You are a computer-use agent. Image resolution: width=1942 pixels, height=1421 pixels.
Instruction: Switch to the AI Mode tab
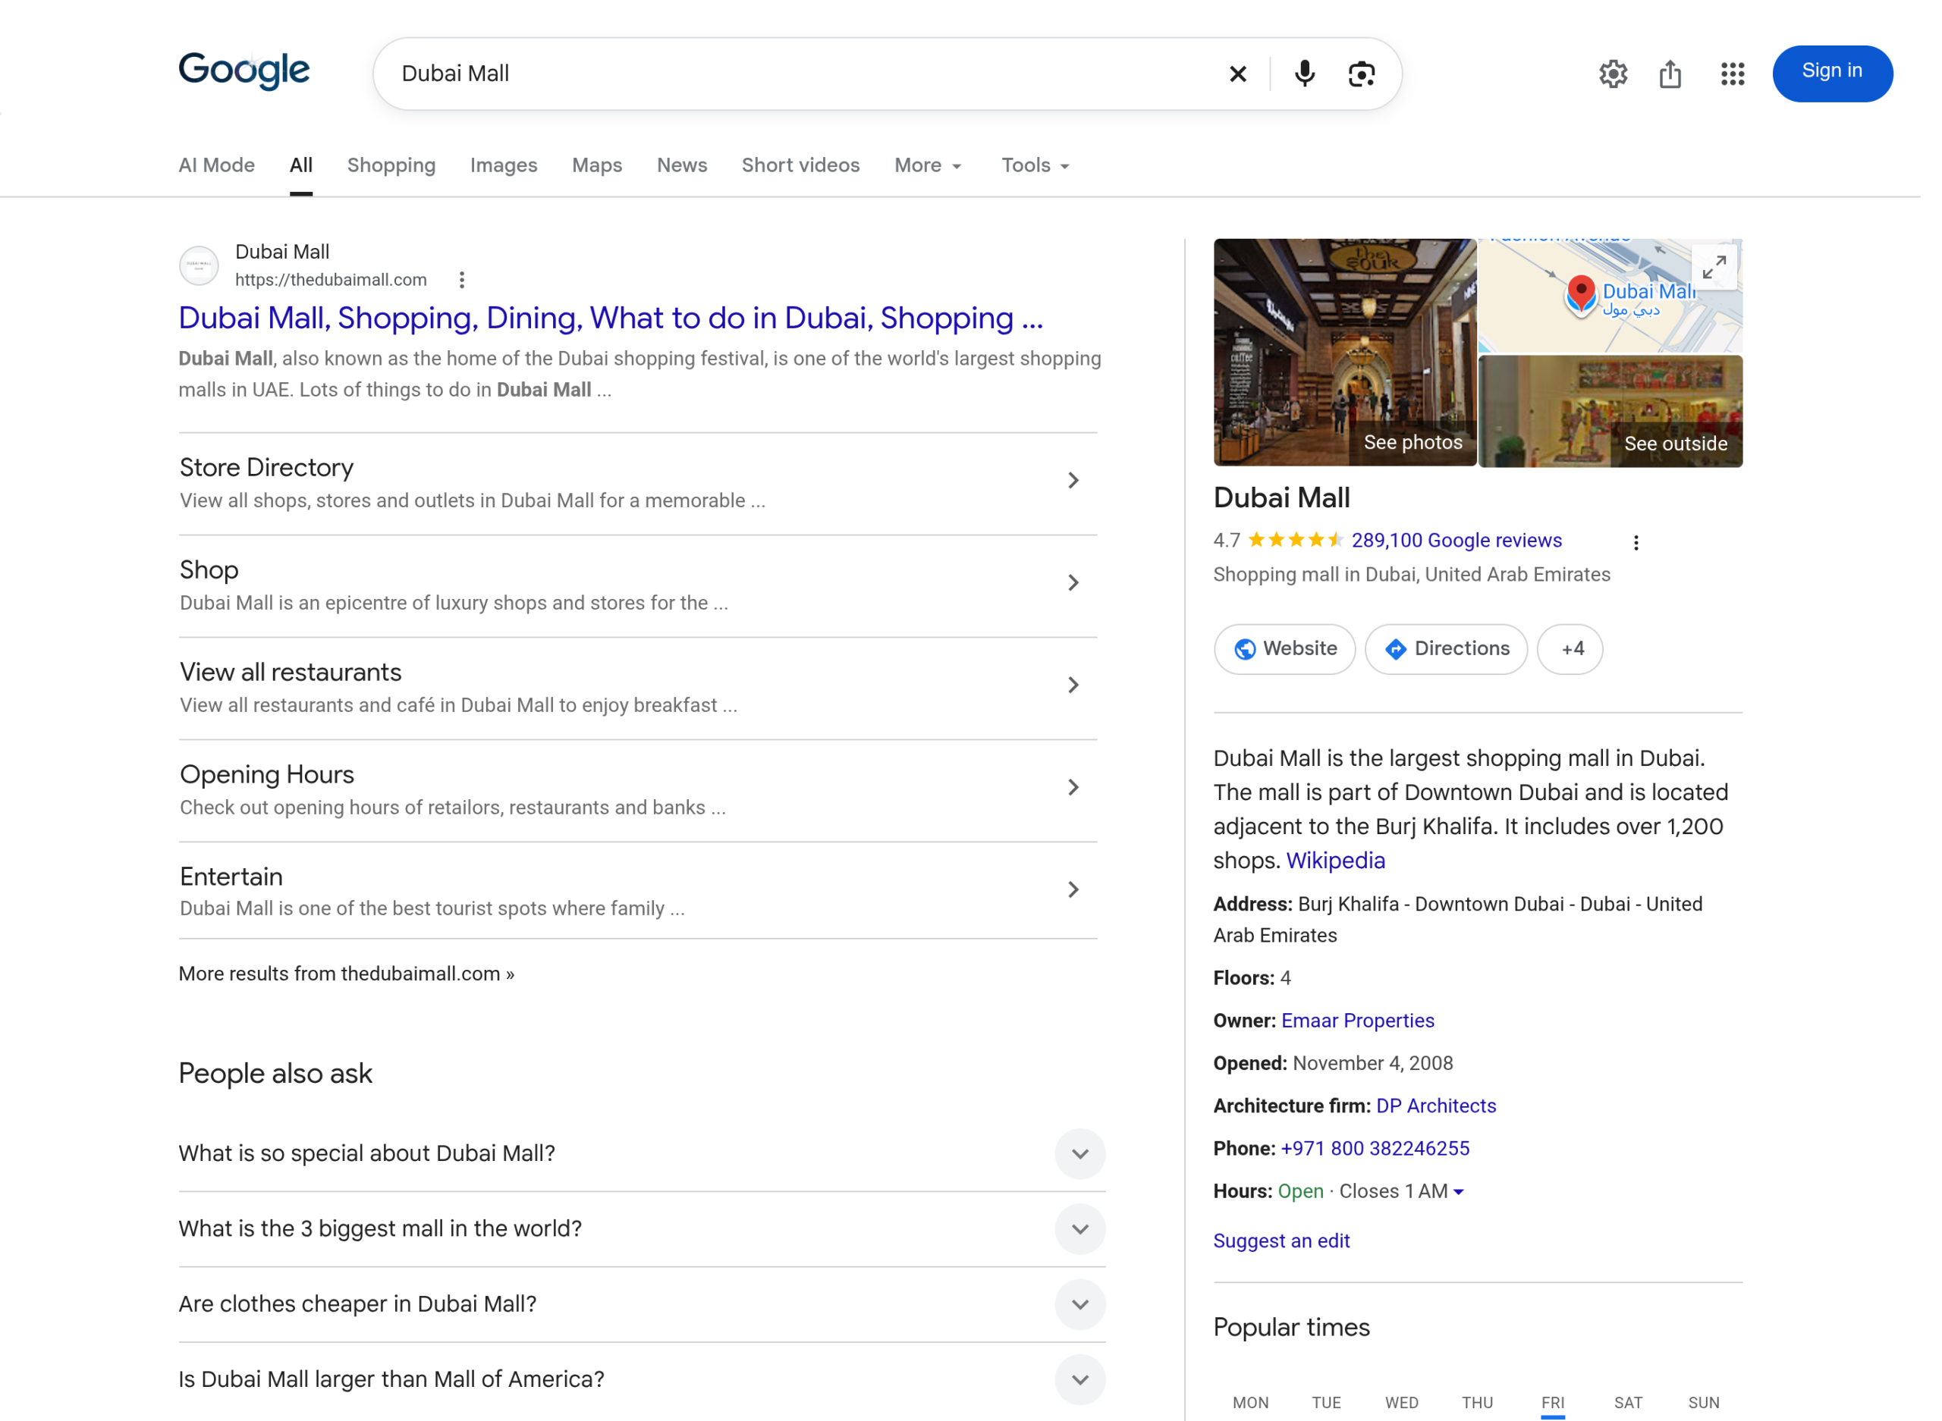click(x=217, y=165)
